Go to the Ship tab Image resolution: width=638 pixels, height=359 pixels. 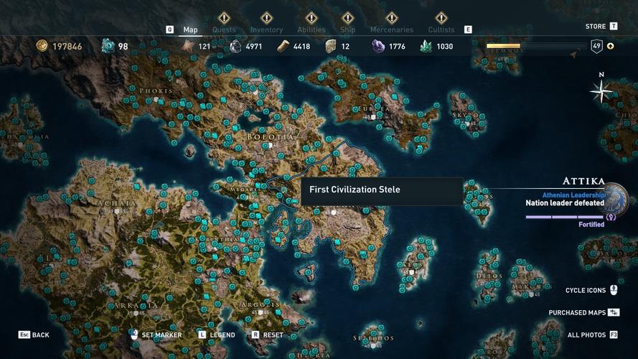coord(347,29)
